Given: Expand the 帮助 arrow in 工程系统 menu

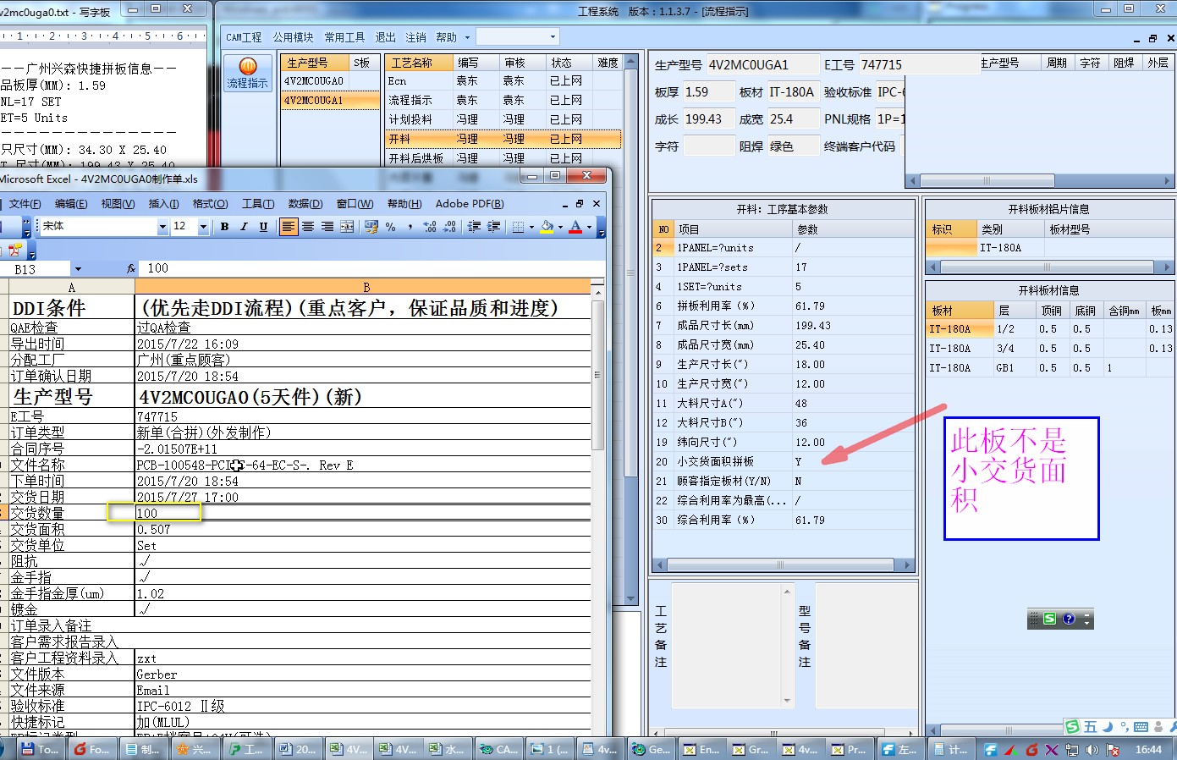Looking at the screenshot, I should click(465, 37).
